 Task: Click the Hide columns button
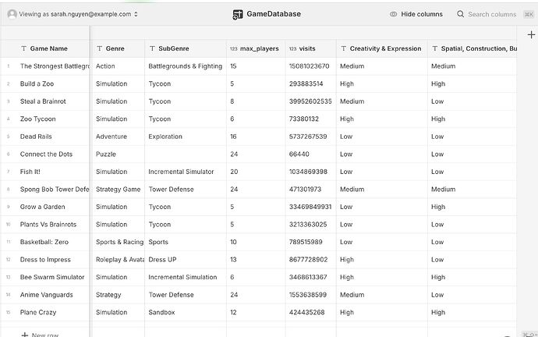point(416,14)
